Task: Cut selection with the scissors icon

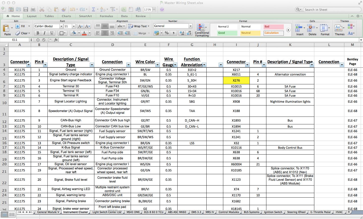Action: tap(42, 9)
